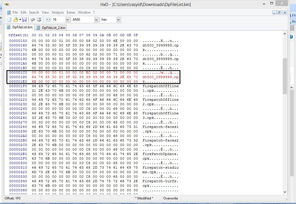Open the Extras menu
The width and height of the screenshot is (296, 204).
click(x=71, y=12)
